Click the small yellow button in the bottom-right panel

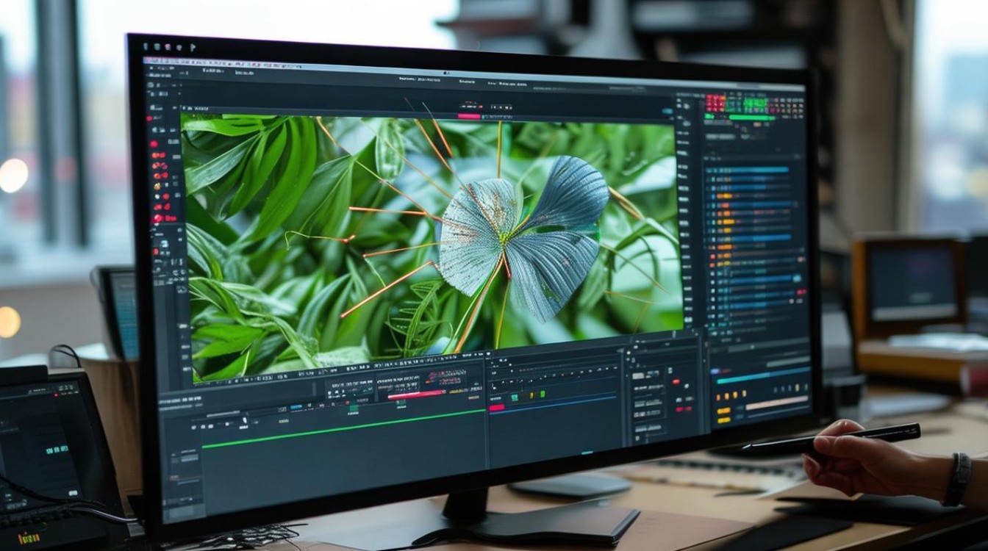pyautogui.click(x=723, y=411)
